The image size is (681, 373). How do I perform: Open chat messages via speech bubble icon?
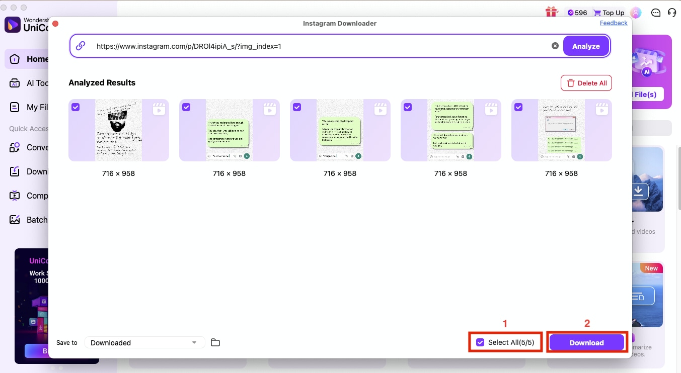655,12
